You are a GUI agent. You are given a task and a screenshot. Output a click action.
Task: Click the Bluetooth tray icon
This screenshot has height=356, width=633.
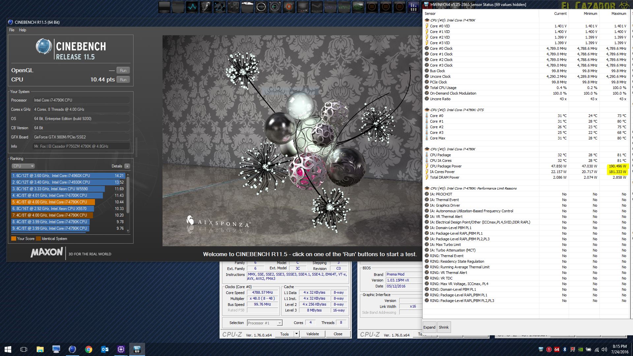tap(564, 349)
